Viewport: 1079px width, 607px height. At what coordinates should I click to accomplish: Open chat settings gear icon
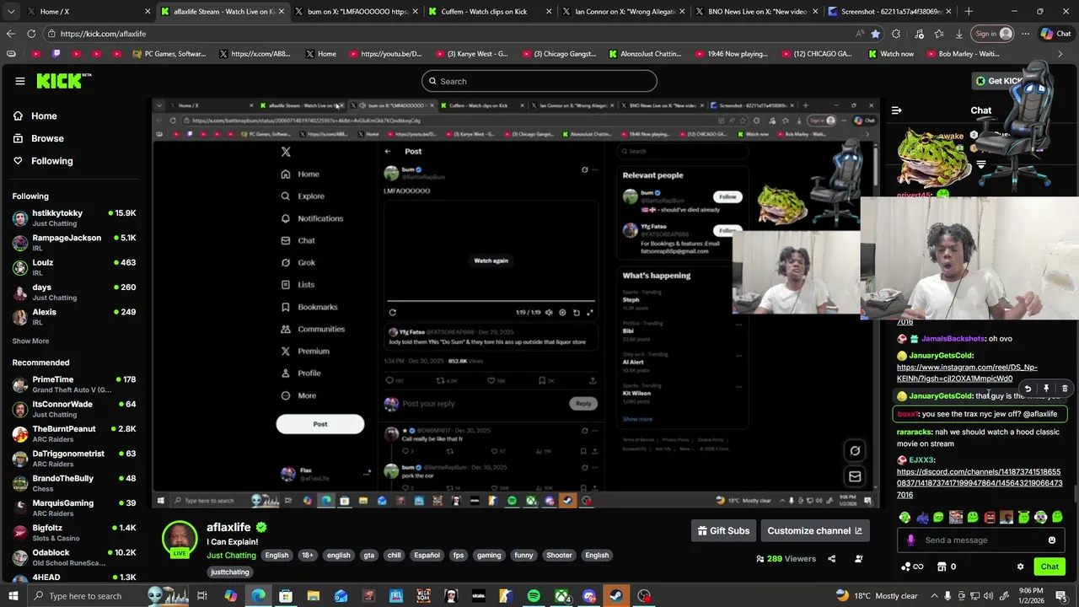point(1020,567)
